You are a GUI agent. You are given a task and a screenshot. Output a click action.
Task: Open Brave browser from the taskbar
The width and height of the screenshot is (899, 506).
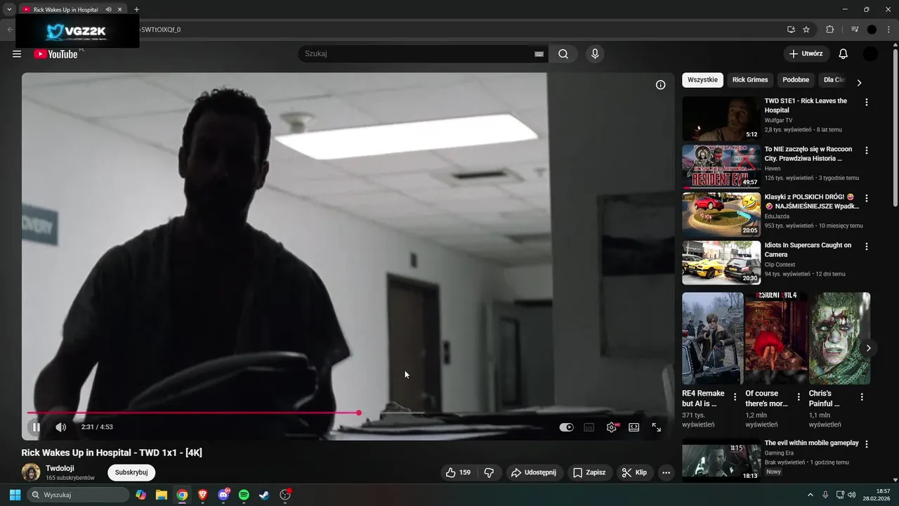[203, 495]
